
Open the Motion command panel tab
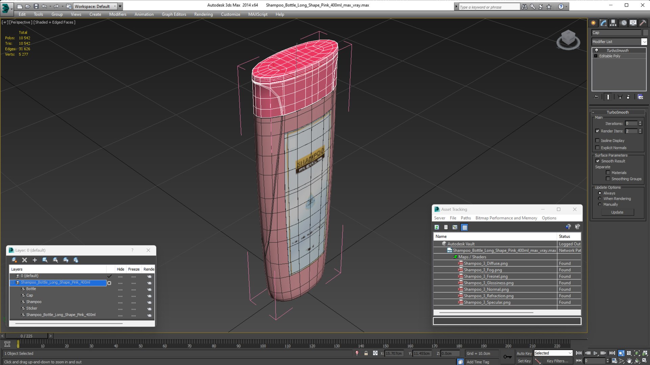623,23
